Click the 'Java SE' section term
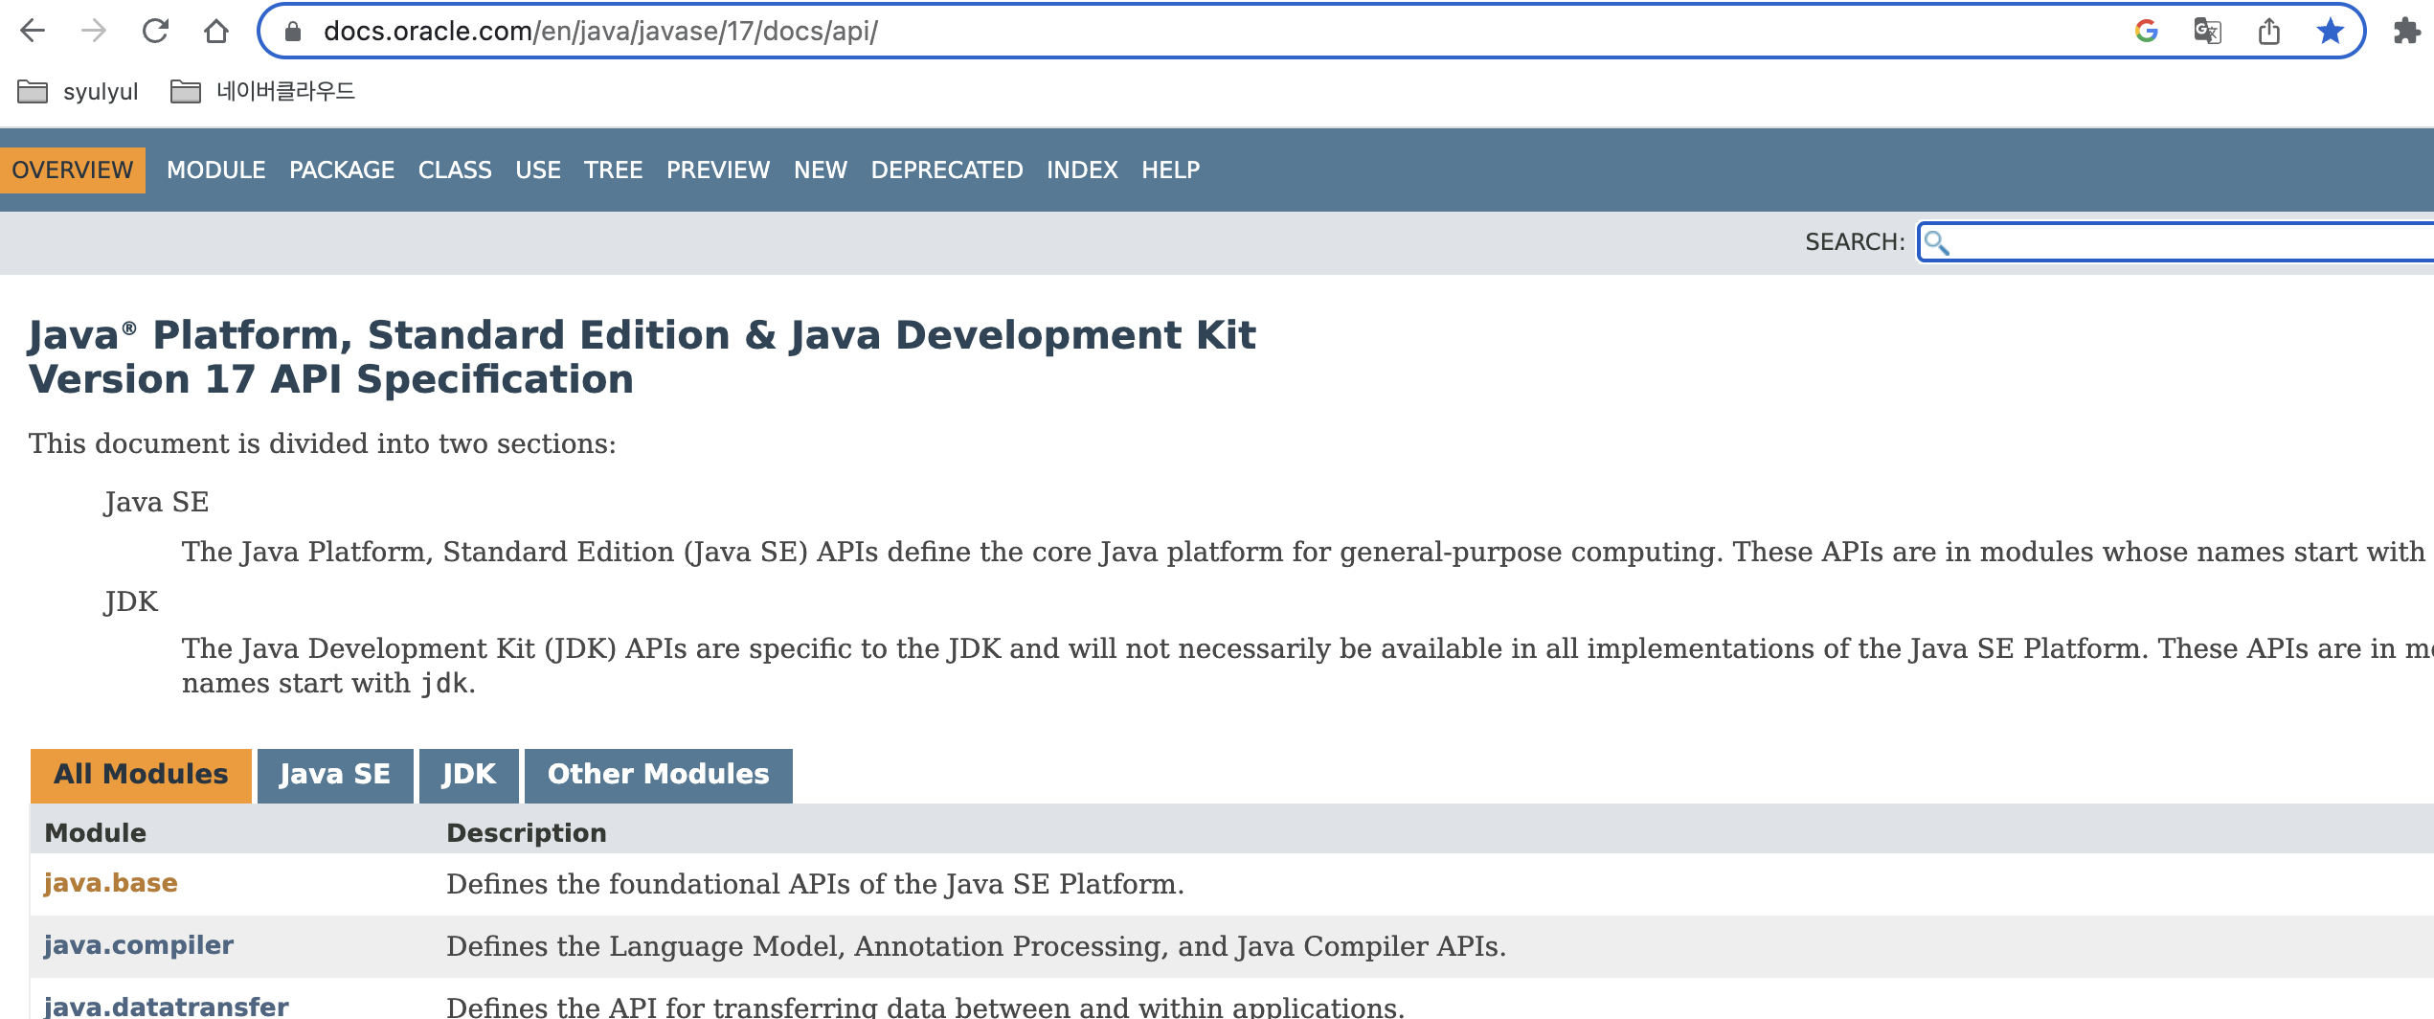The height and width of the screenshot is (1019, 2434). (156, 502)
